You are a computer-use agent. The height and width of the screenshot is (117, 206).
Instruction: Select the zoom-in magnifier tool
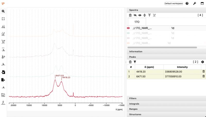pos(3,11)
